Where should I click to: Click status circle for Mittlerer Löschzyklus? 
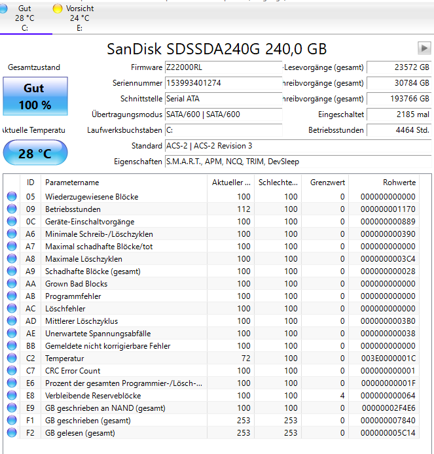click(x=12, y=321)
